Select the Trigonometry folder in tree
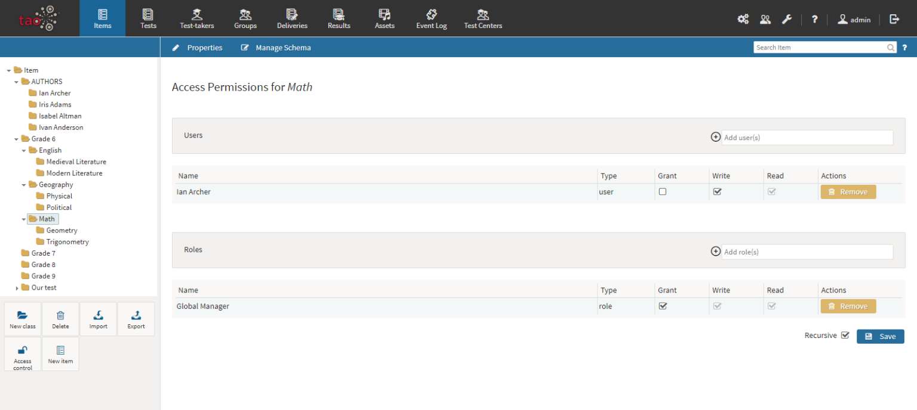The image size is (917, 410). pos(67,242)
